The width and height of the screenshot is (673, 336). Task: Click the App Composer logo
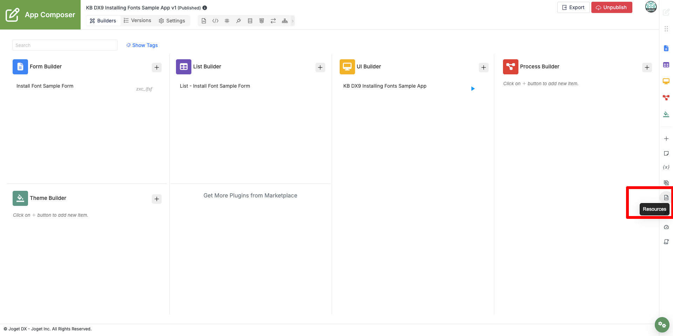point(40,15)
